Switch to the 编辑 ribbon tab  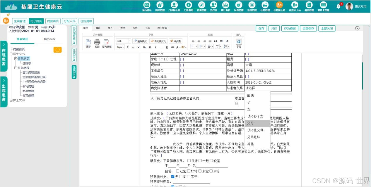click(x=98, y=28)
